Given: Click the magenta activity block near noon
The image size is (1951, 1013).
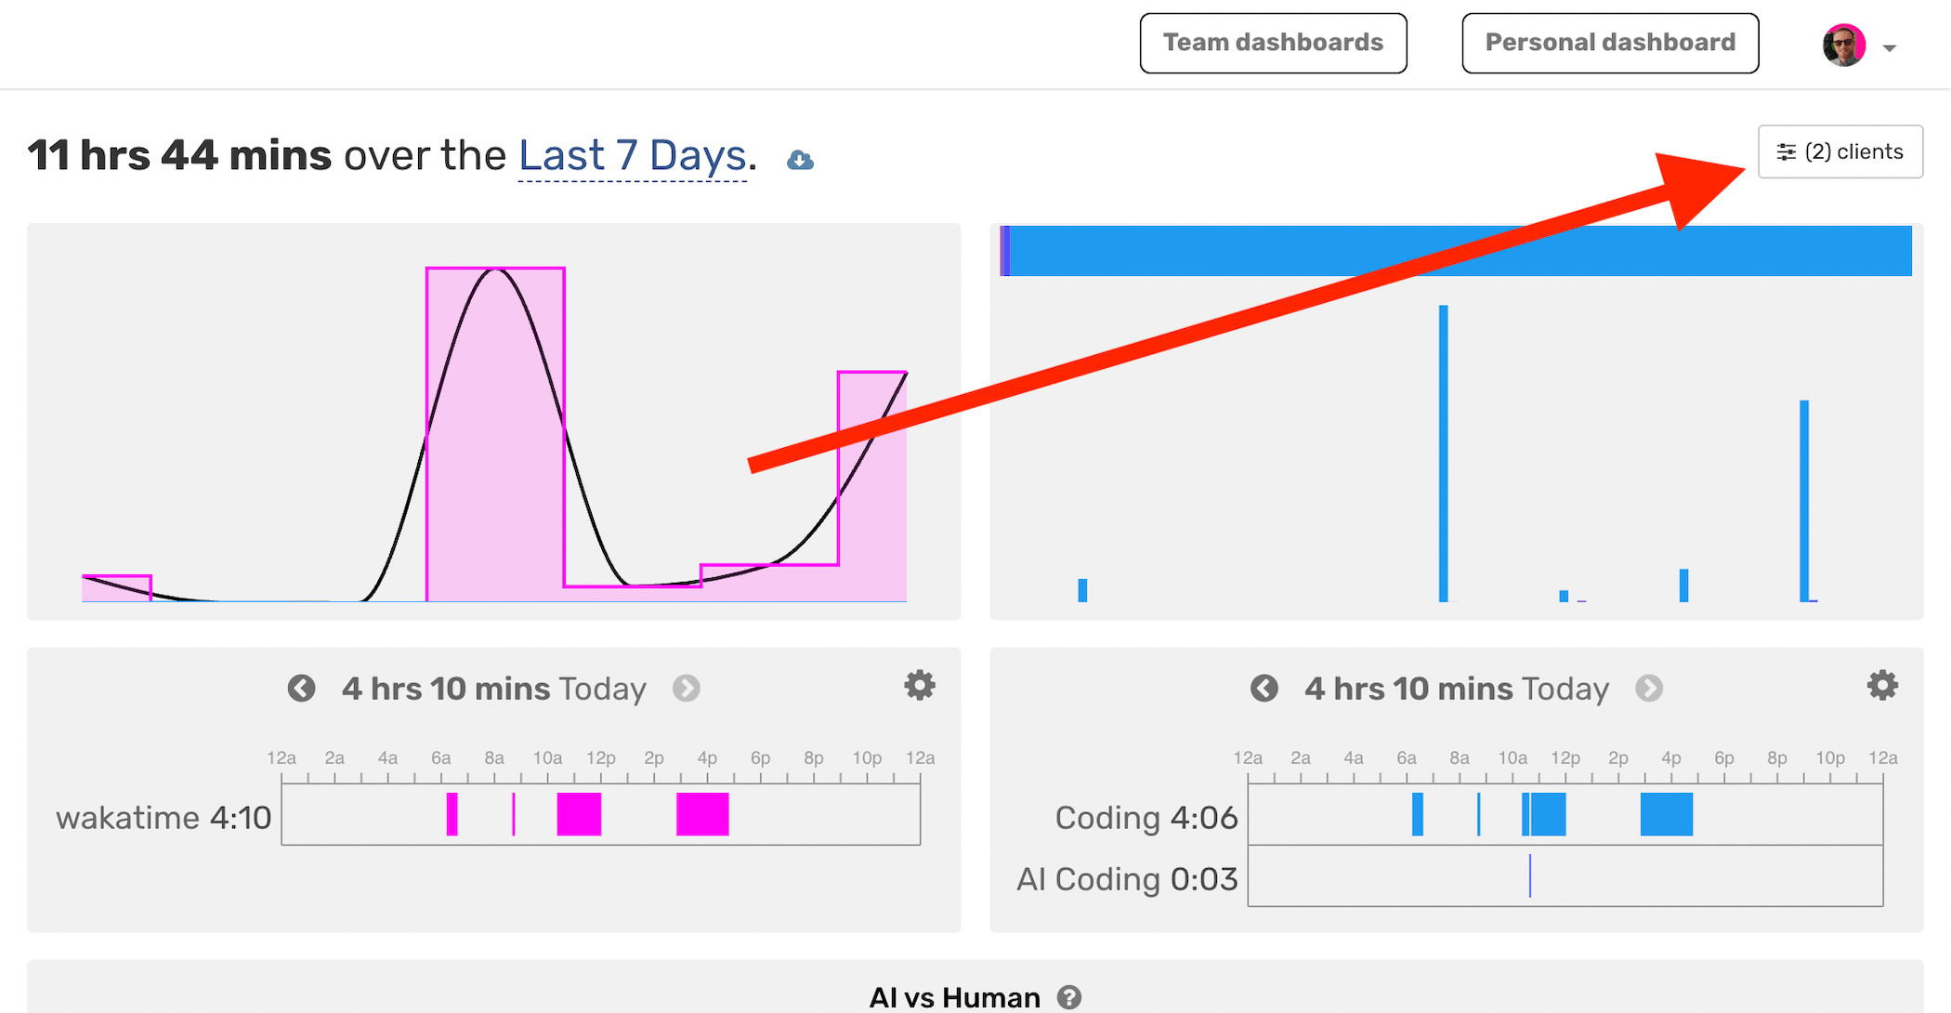Looking at the screenshot, I should 578,816.
